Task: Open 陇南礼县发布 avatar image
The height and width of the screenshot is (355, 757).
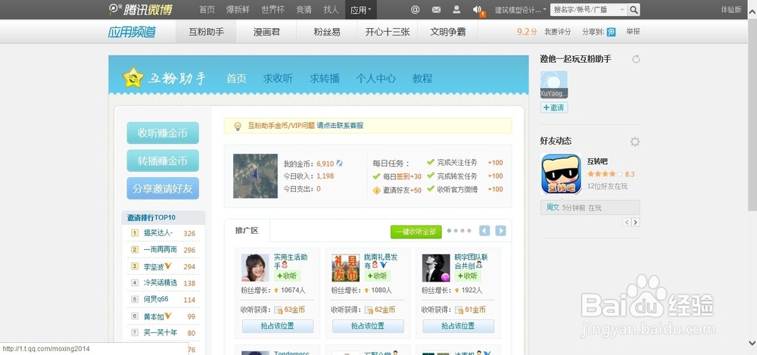Action: click(346, 268)
